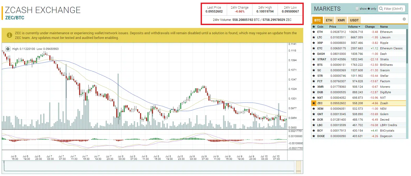Toggle favorite star for STRAT
Viewport: 411px width, 176px height.
pos(314,59)
